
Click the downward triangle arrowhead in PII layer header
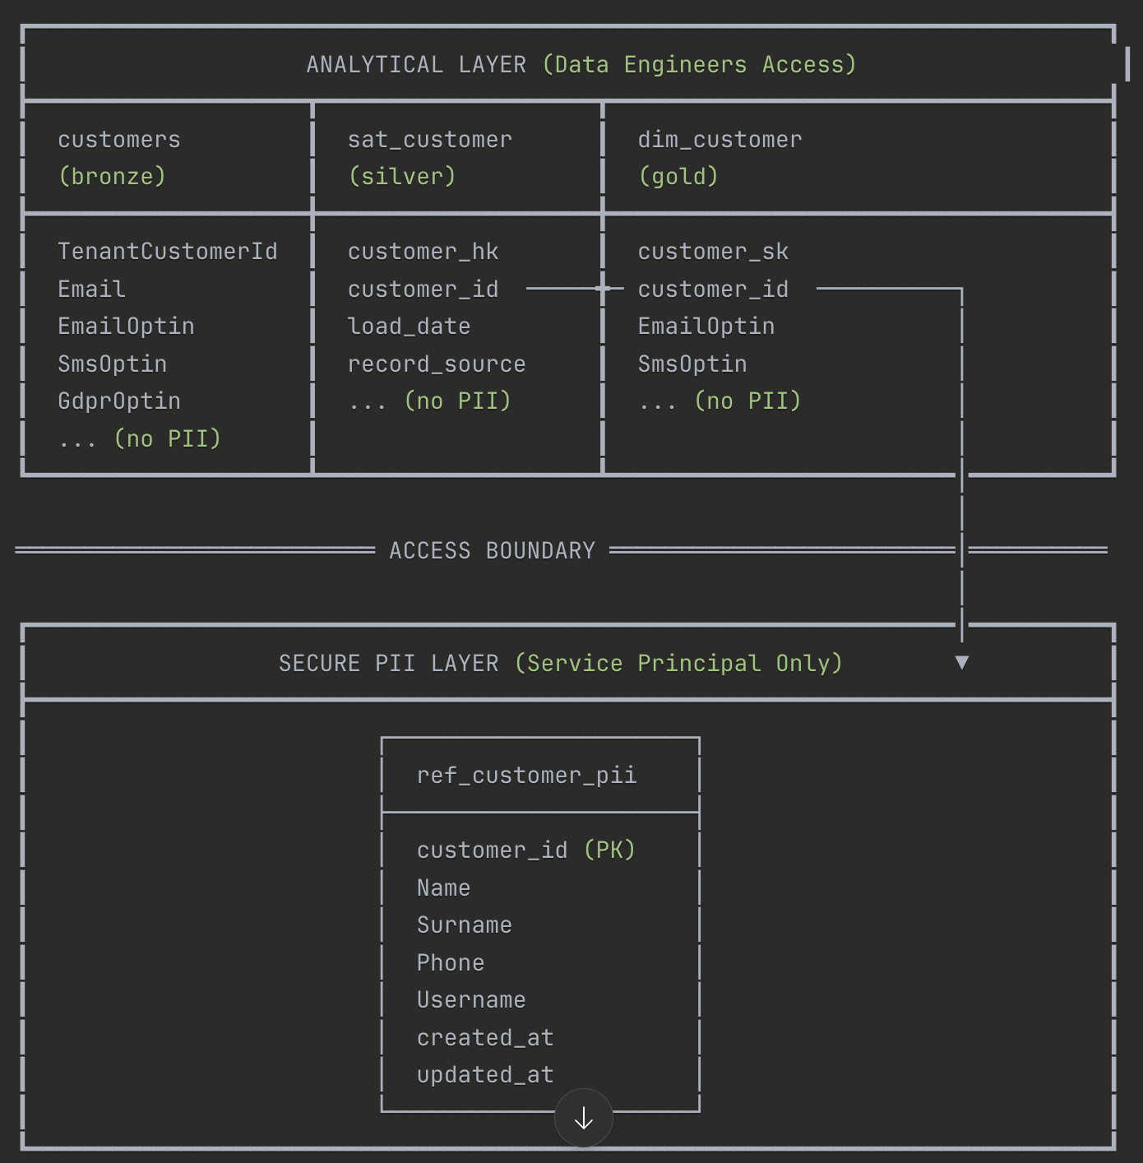962,663
